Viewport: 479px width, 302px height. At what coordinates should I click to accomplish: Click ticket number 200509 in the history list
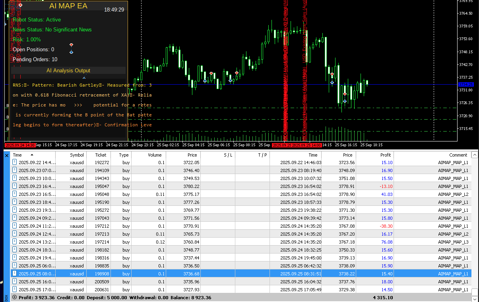(x=101, y=282)
